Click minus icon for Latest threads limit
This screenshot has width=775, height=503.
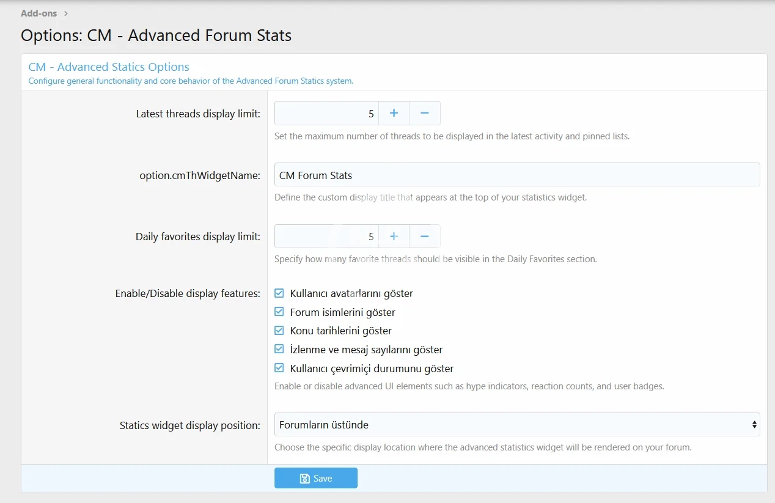[x=425, y=113]
